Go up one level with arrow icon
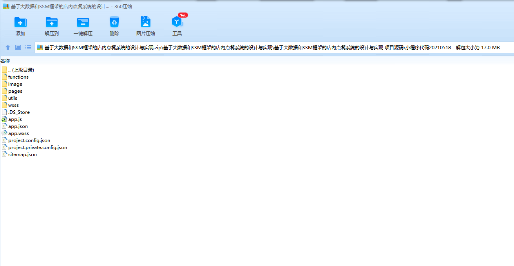 click(x=8, y=47)
